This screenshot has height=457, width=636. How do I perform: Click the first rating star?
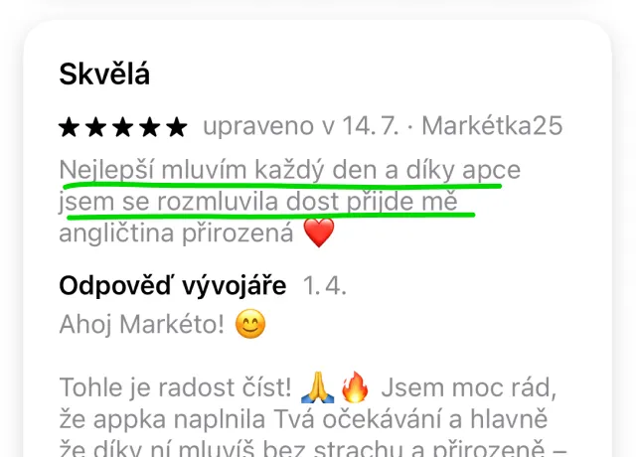[69, 127]
